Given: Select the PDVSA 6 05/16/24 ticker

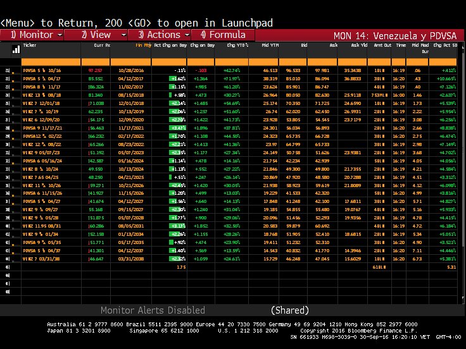Looking at the screenshot, I should [x=42, y=161].
